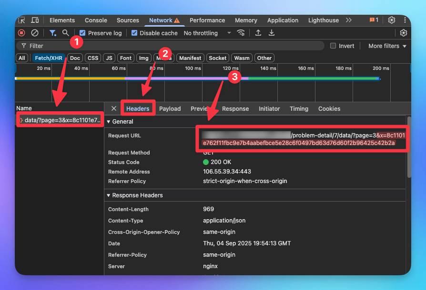
Task: Switch to the Elements panel
Action: [62, 20]
